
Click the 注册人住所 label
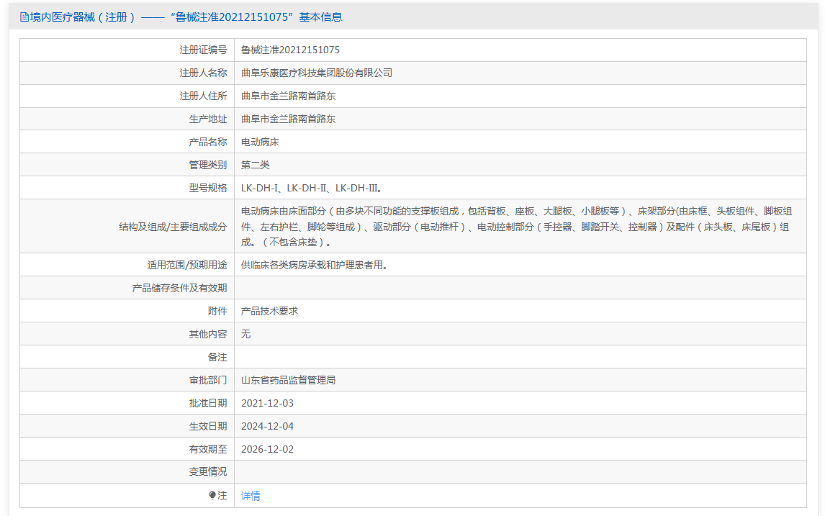[203, 96]
